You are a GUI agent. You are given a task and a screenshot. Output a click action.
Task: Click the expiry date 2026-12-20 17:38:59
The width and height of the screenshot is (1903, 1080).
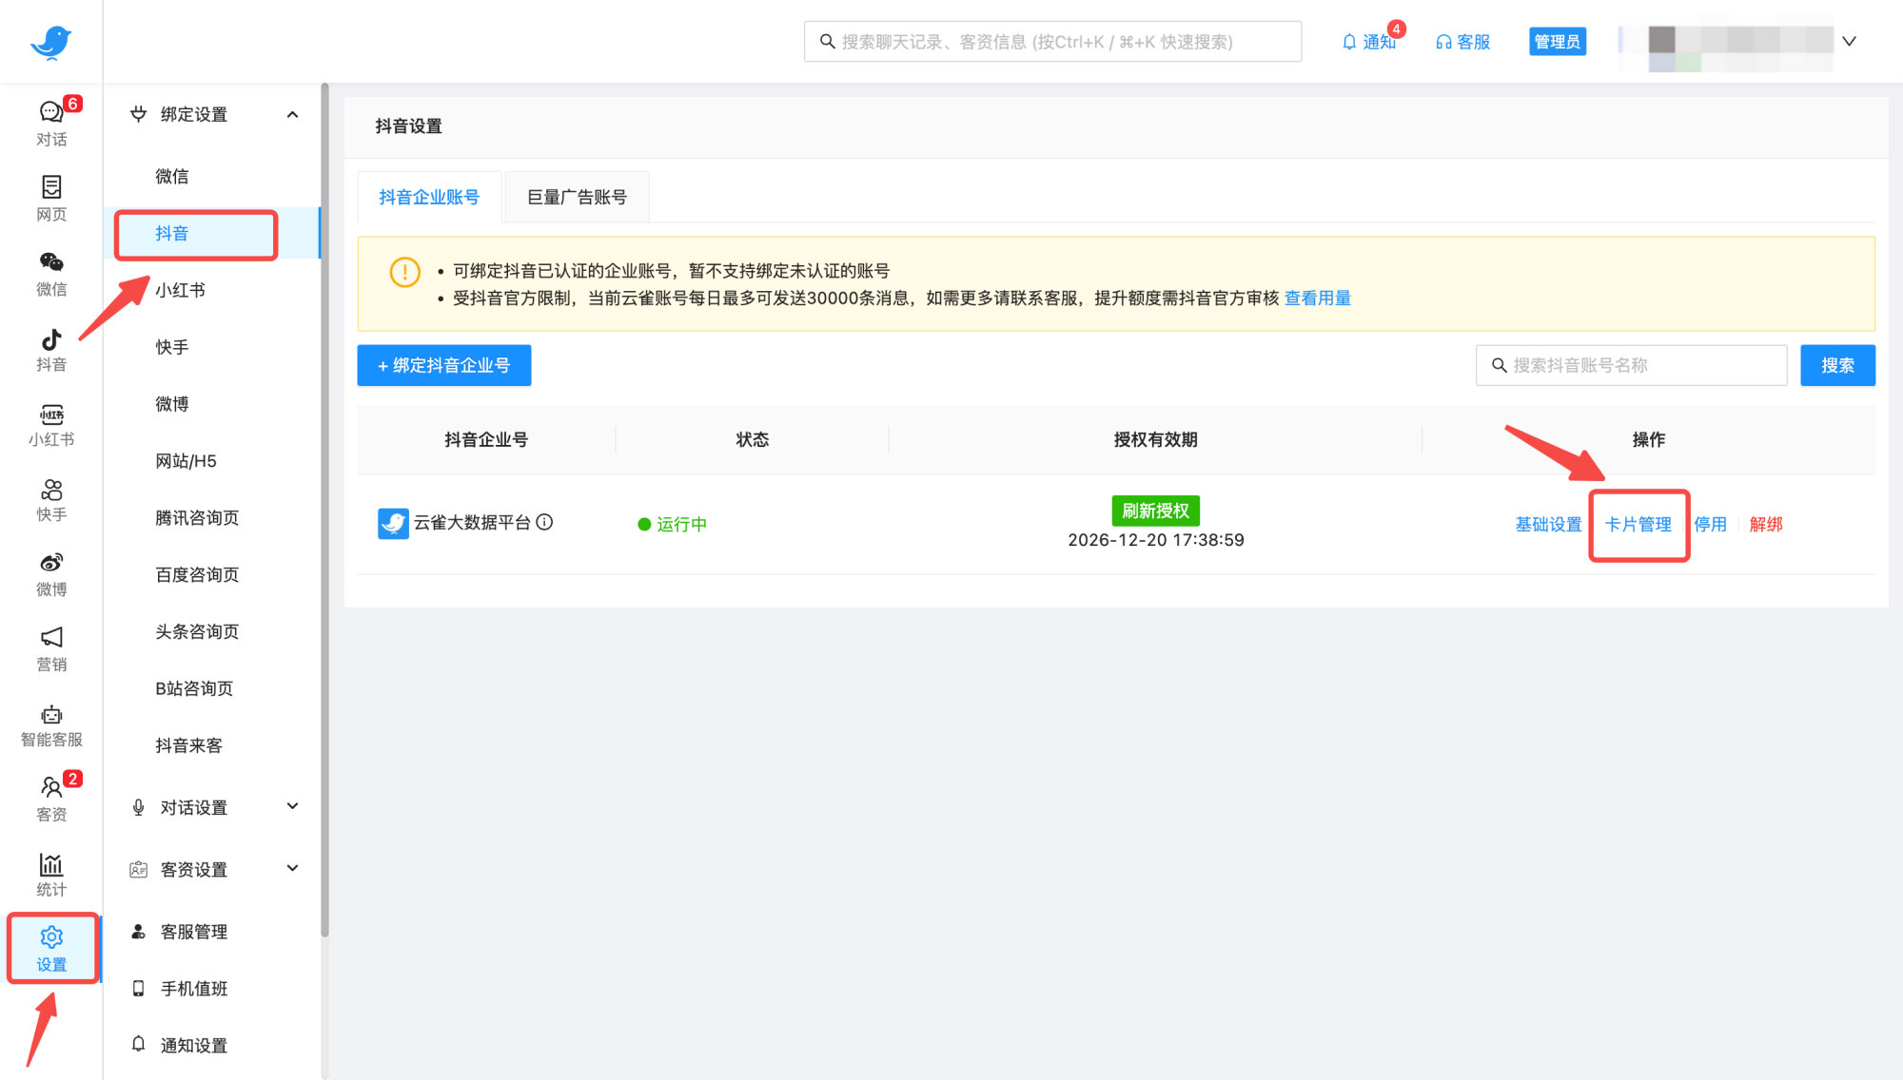(x=1155, y=540)
